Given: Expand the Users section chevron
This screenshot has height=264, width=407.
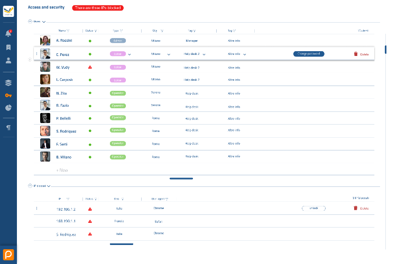Looking at the screenshot, I should point(44,22).
